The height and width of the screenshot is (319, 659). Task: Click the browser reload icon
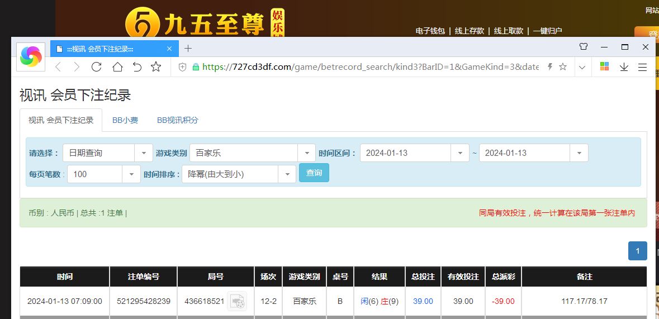pyautogui.click(x=96, y=67)
